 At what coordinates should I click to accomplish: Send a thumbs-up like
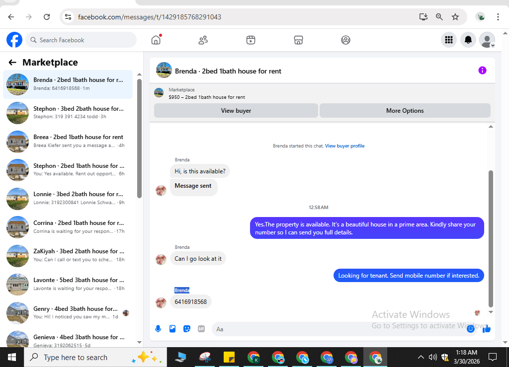pyautogui.click(x=486, y=329)
